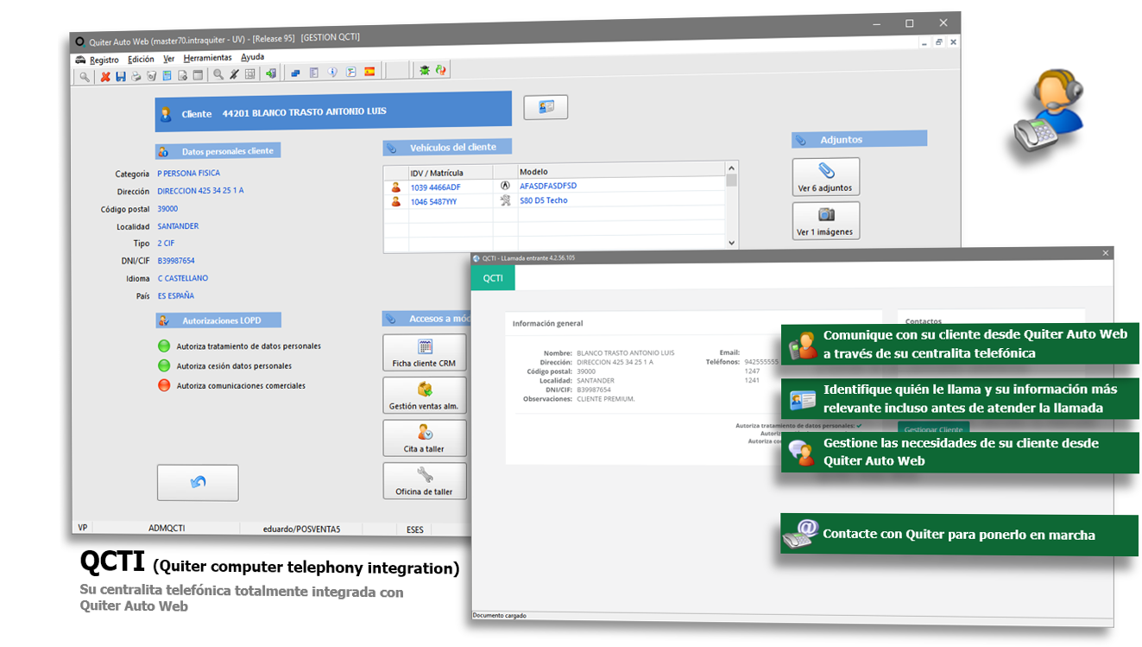The height and width of the screenshot is (647, 1142).
Task: Click the 'Ficha cliente CRM' button
Action: (x=424, y=352)
